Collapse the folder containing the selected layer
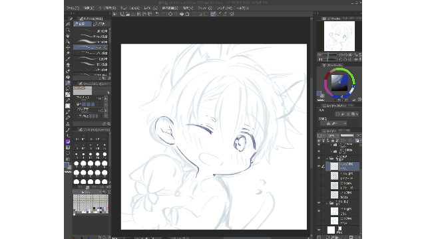Viewport: 426px width, 239px height. pyautogui.click(x=327, y=158)
